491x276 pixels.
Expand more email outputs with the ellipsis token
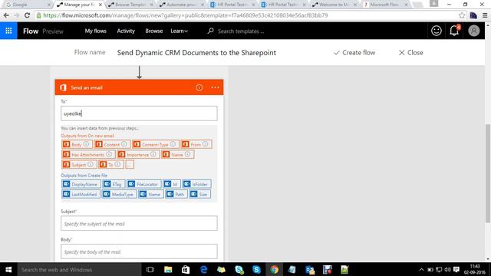coord(130,164)
